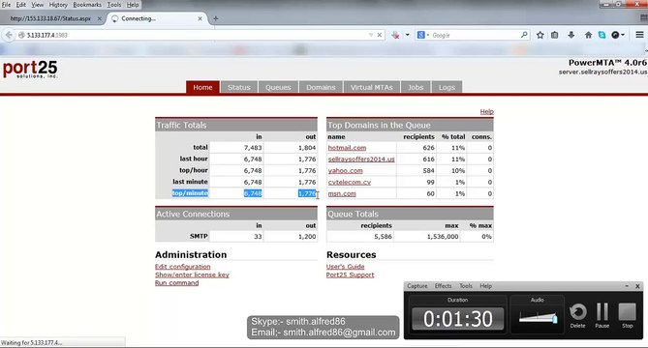Click the Skype toolbar icon

tap(602, 35)
